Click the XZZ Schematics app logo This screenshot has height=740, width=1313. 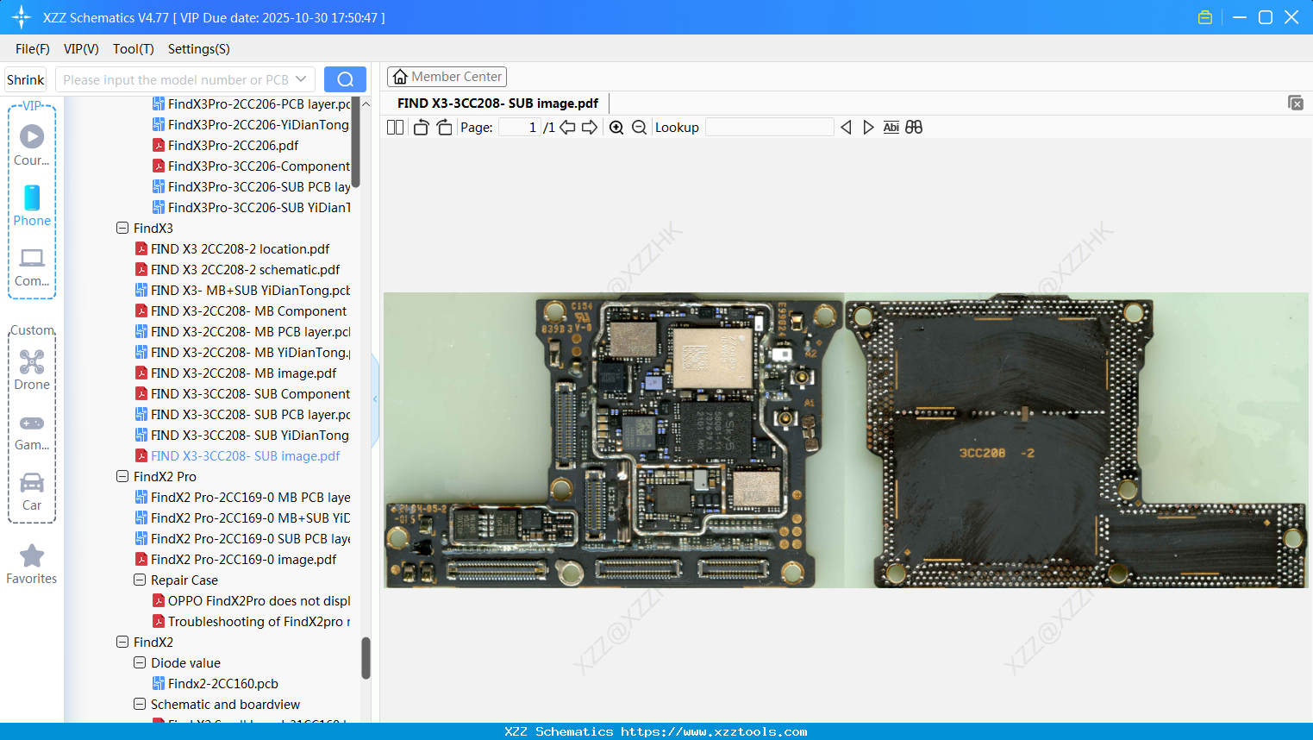[x=22, y=17]
